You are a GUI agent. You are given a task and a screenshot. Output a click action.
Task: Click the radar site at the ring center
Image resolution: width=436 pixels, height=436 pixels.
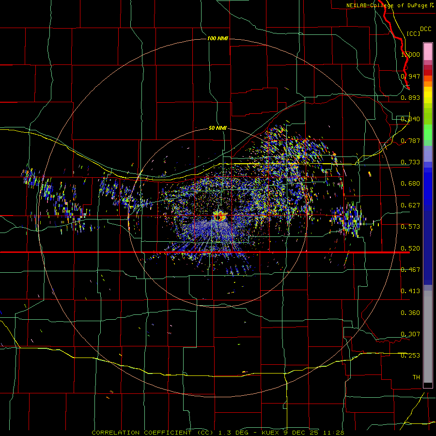click(219, 216)
